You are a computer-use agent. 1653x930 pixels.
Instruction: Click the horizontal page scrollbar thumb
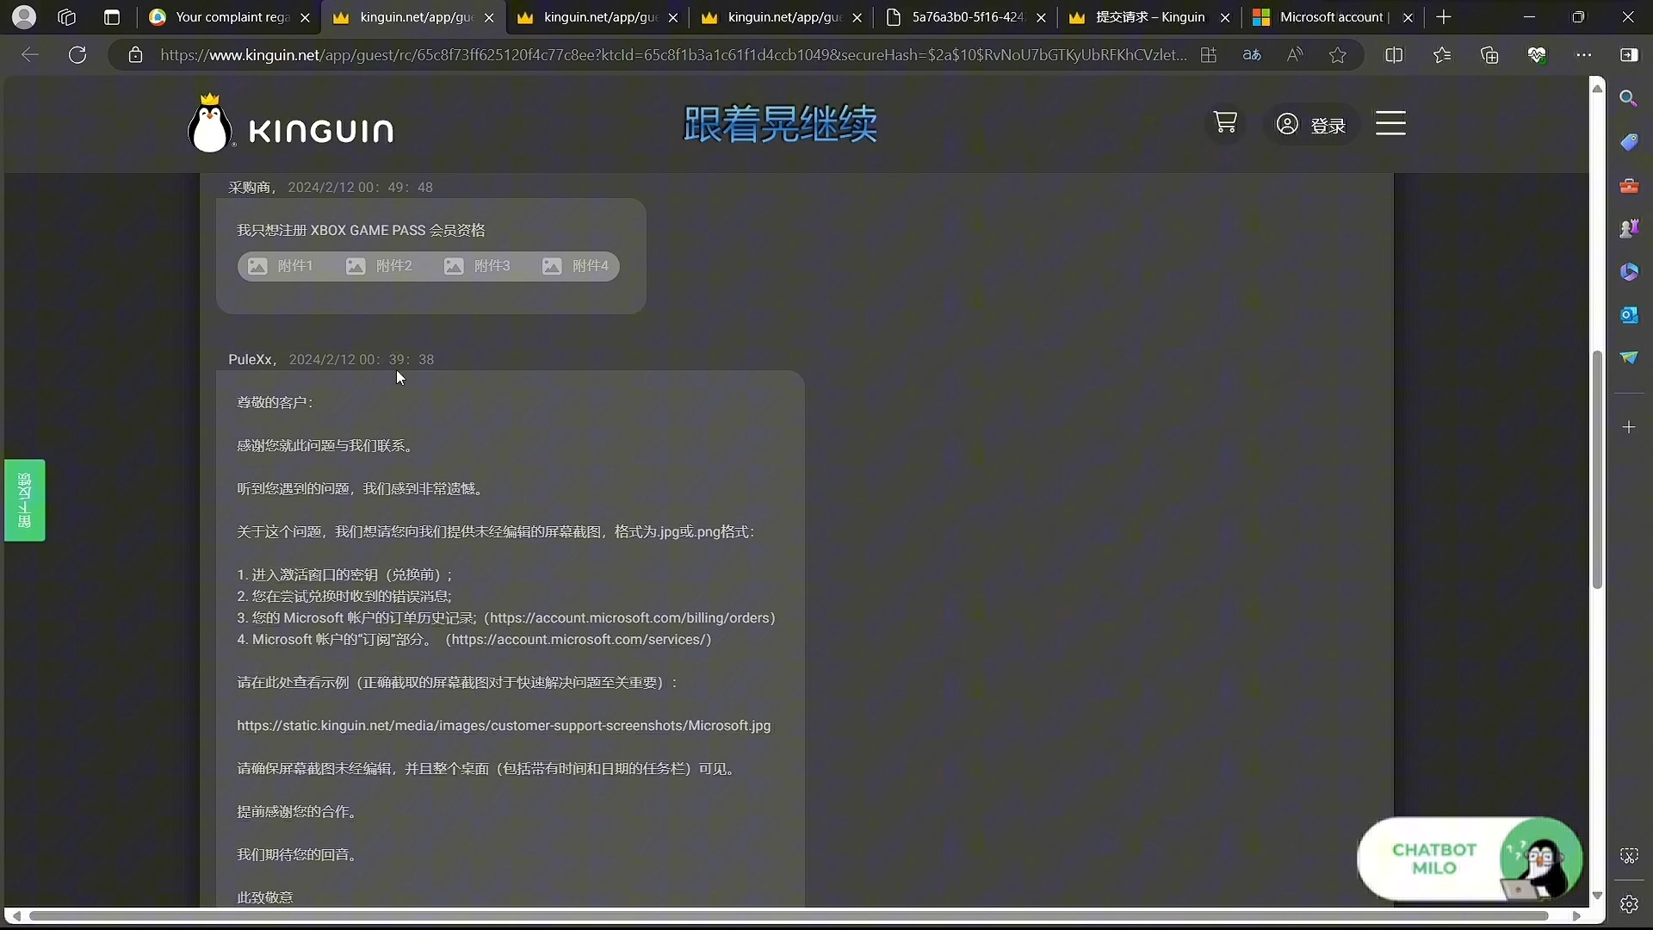coord(789,916)
